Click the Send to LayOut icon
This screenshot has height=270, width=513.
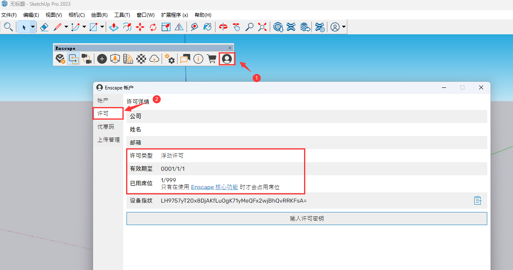tap(304, 27)
